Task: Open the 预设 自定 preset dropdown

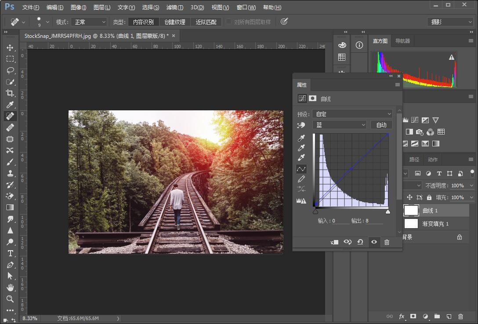Action: click(x=352, y=114)
